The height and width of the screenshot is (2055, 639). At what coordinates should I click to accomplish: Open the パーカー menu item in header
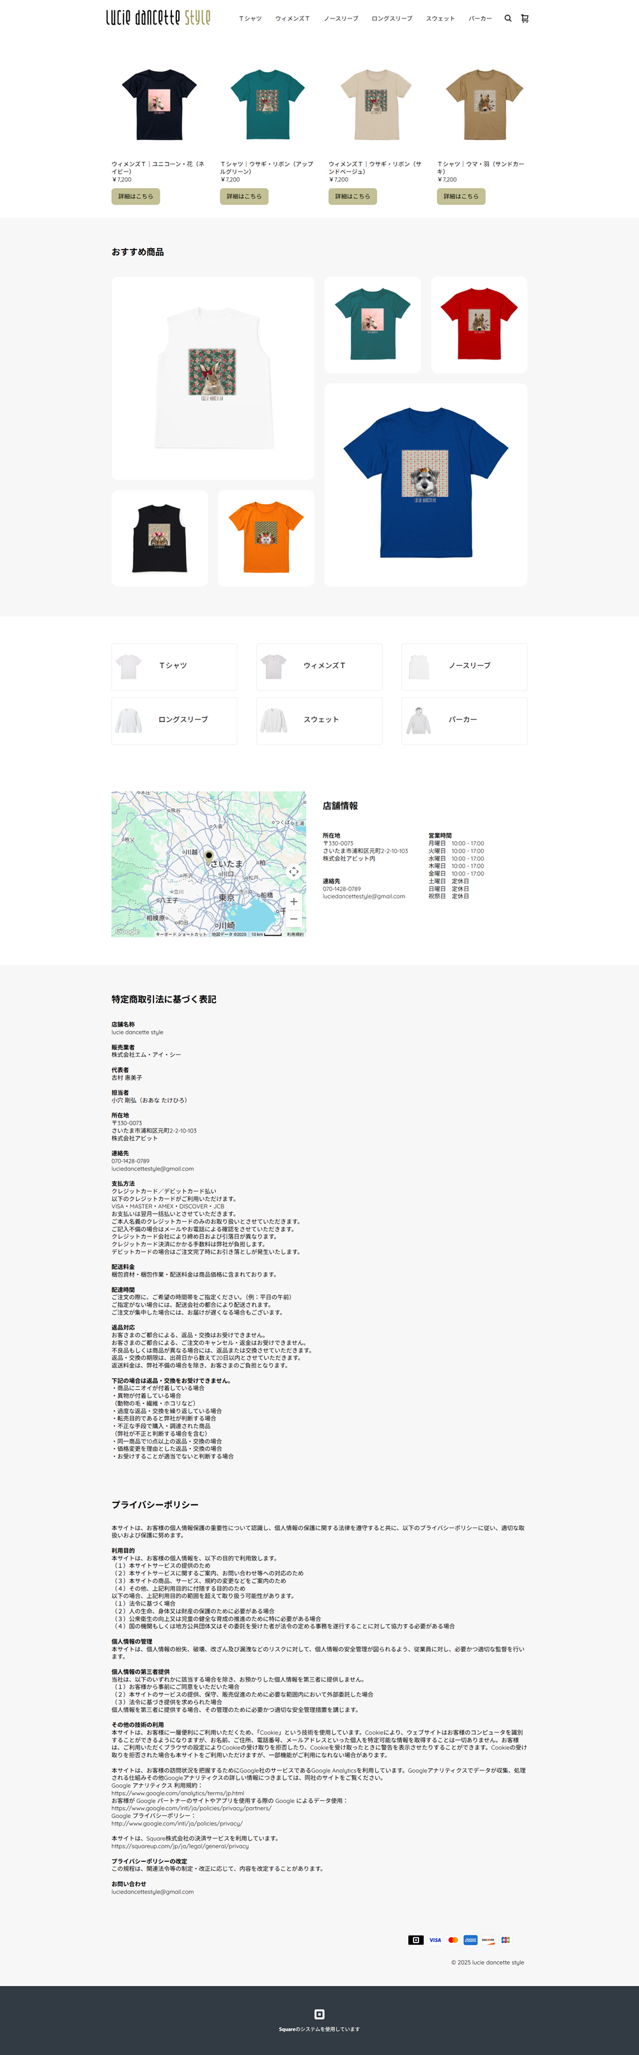click(480, 19)
